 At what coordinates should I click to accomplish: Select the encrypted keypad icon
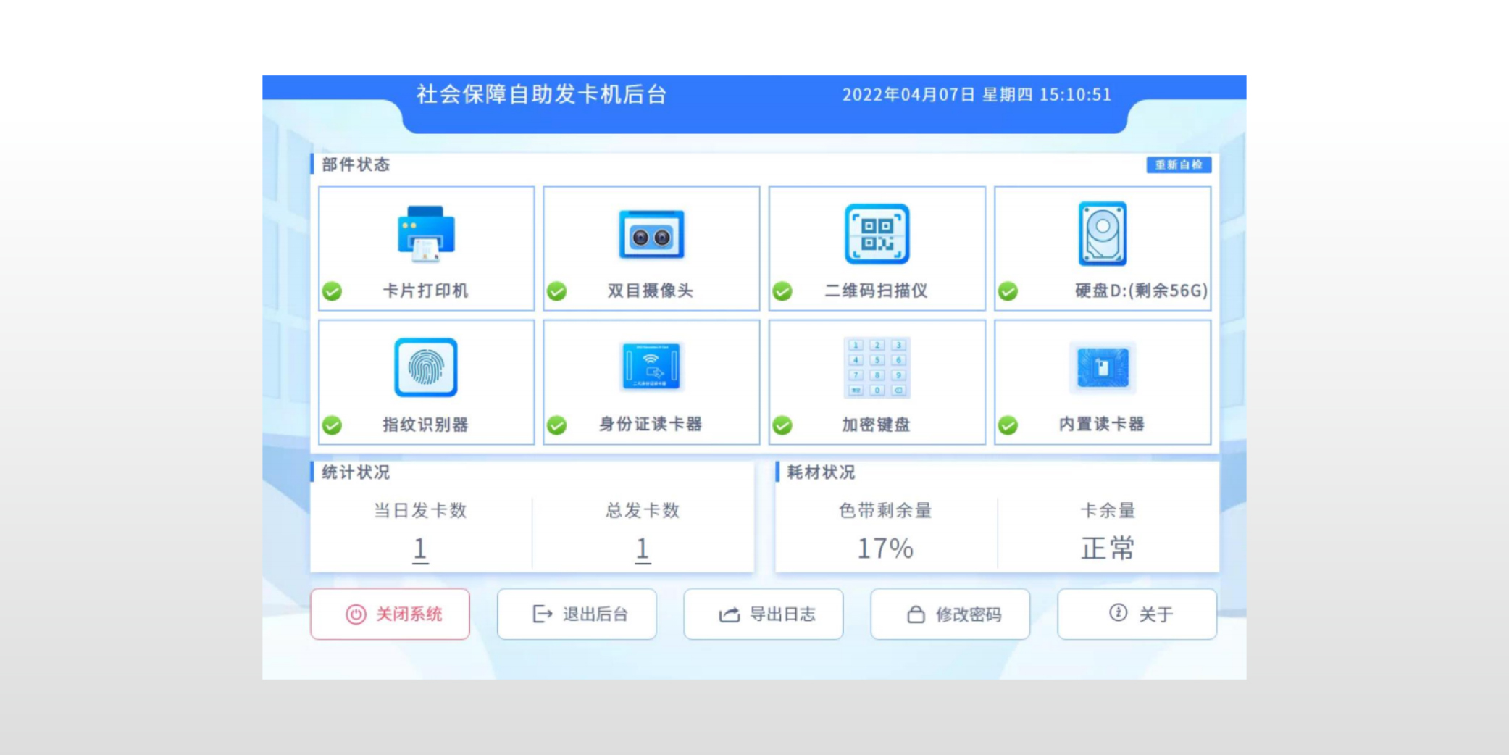coord(877,367)
